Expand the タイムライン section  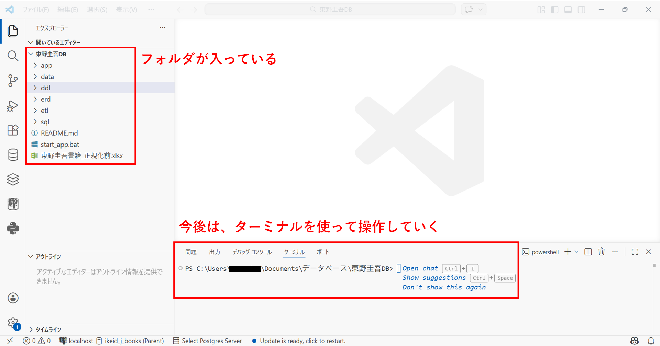[x=48, y=330]
